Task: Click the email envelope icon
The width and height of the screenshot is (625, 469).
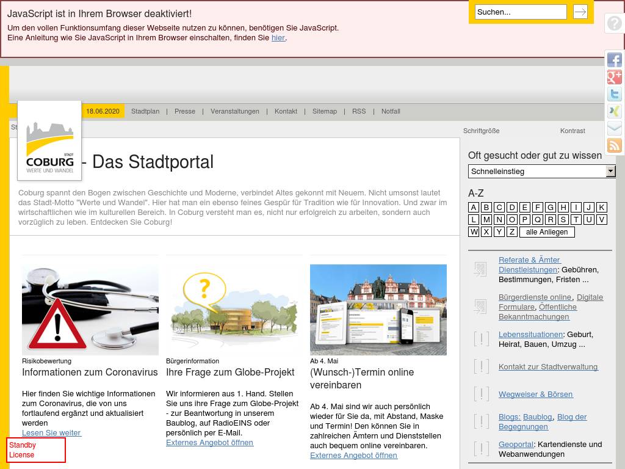Action: pos(614,128)
